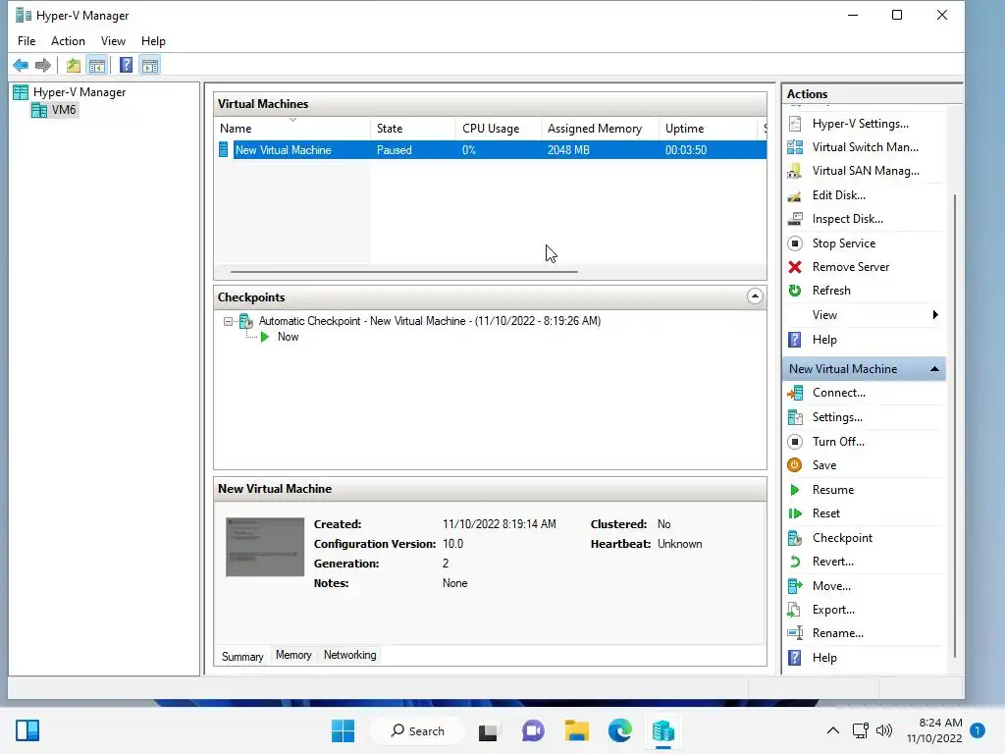
Task: Open the Help menu in menu bar
Action: (153, 41)
